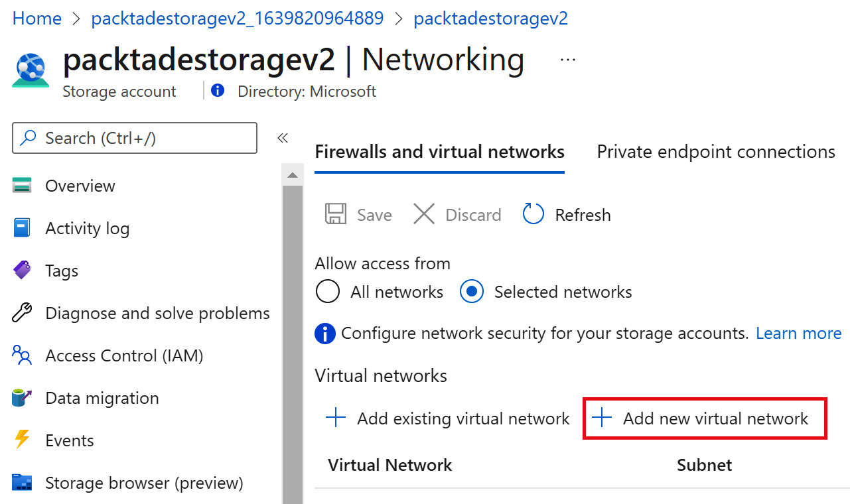
Task: Click the Refresh circular arrow icon
Action: point(533,215)
